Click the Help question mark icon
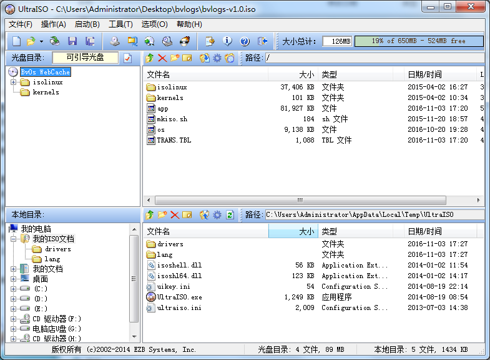This screenshot has width=490, height=360. (x=245, y=41)
